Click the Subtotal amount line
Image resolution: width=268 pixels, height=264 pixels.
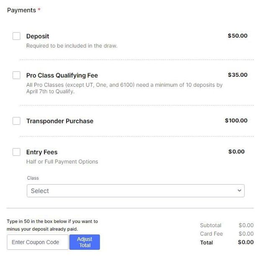click(246, 225)
